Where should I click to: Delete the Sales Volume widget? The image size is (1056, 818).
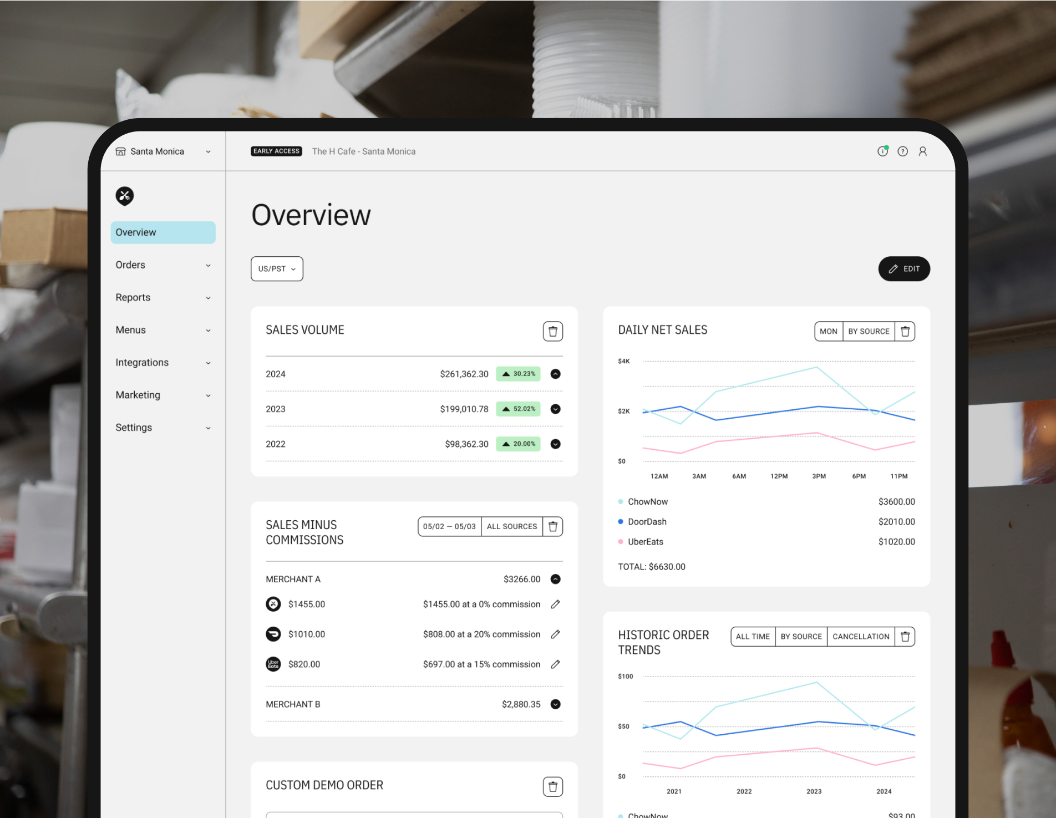(552, 332)
